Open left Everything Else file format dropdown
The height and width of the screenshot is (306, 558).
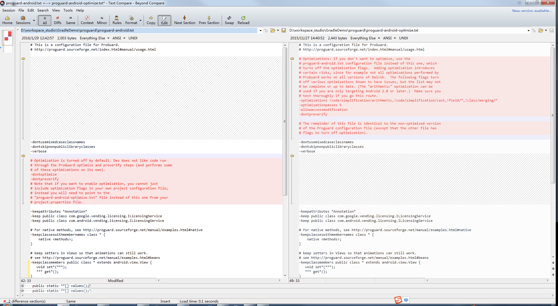pyautogui.click(x=95, y=38)
